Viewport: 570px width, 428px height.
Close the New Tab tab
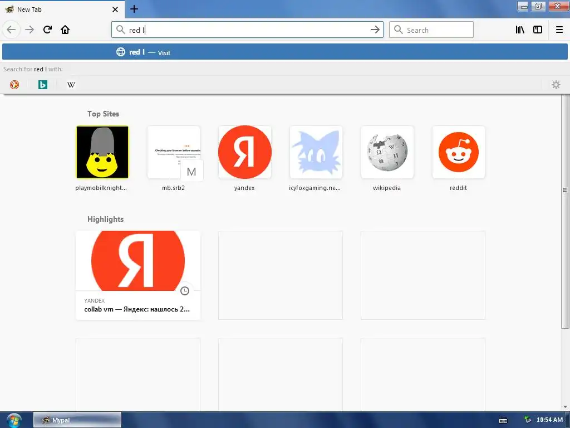tap(115, 9)
